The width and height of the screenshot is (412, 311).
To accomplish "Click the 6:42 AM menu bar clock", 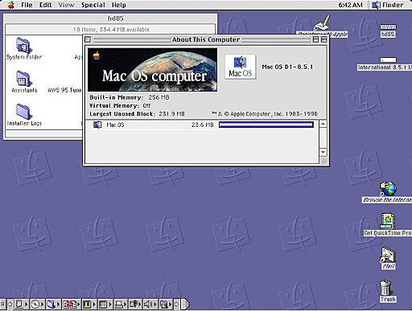I will [x=350, y=5].
